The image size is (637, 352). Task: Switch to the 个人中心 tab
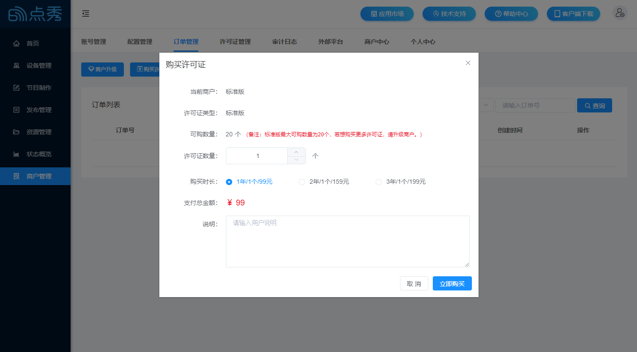click(423, 42)
